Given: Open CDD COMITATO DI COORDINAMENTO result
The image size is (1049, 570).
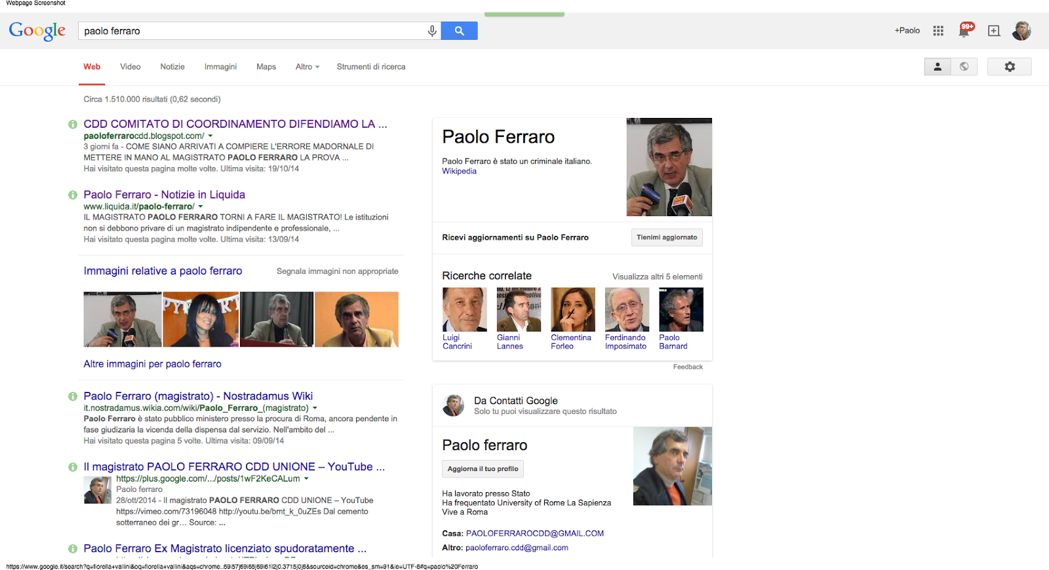Looking at the screenshot, I should [x=235, y=124].
